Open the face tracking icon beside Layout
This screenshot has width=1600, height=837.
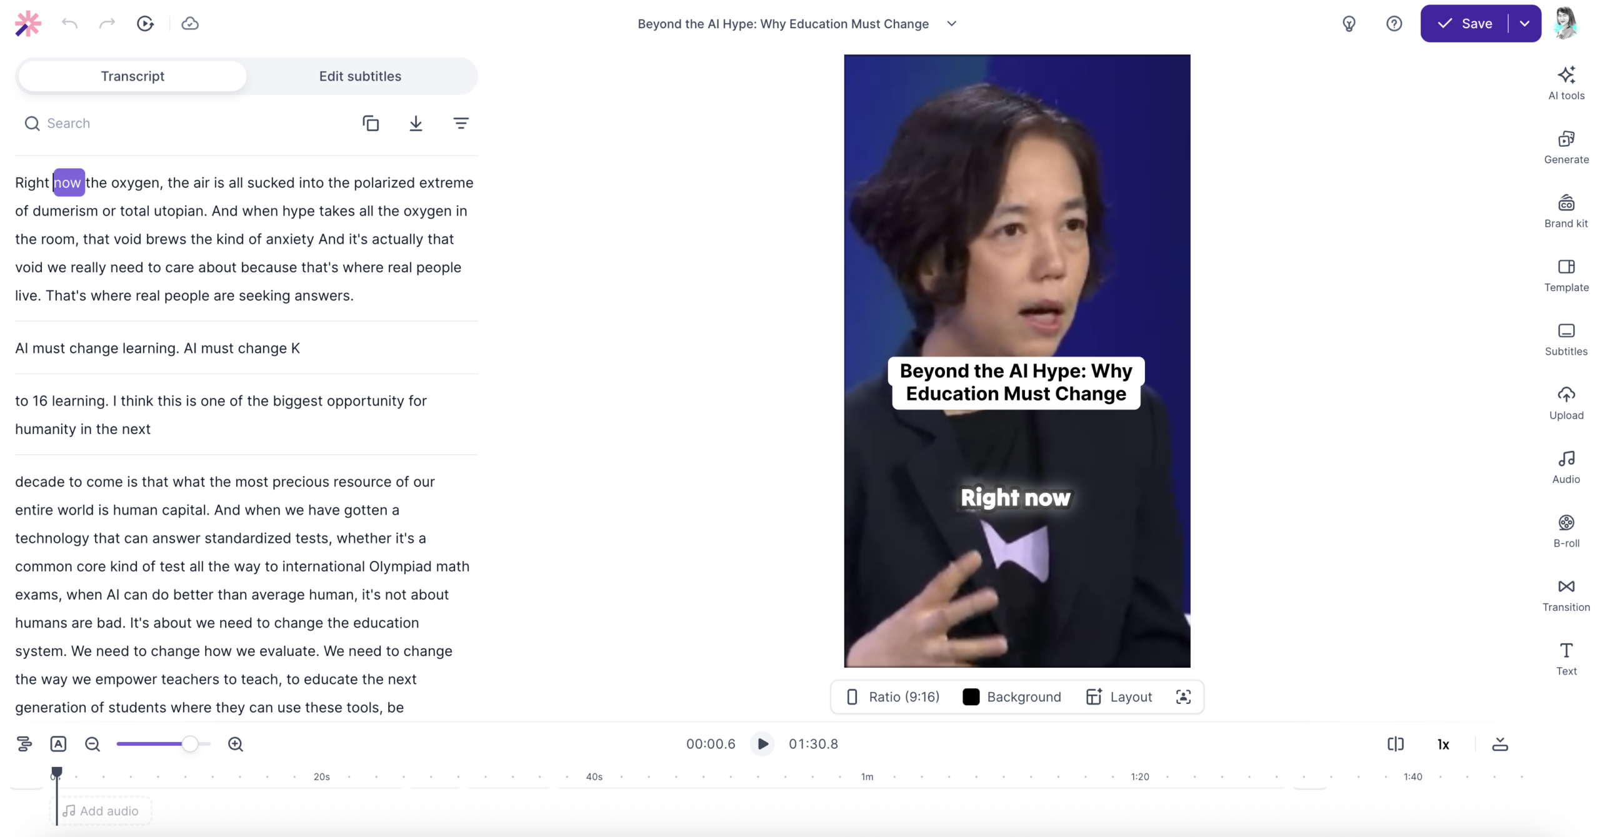pyautogui.click(x=1183, y=696)
